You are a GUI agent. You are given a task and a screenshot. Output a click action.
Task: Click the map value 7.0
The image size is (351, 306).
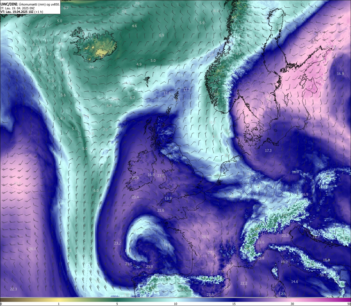coord(105,130)
